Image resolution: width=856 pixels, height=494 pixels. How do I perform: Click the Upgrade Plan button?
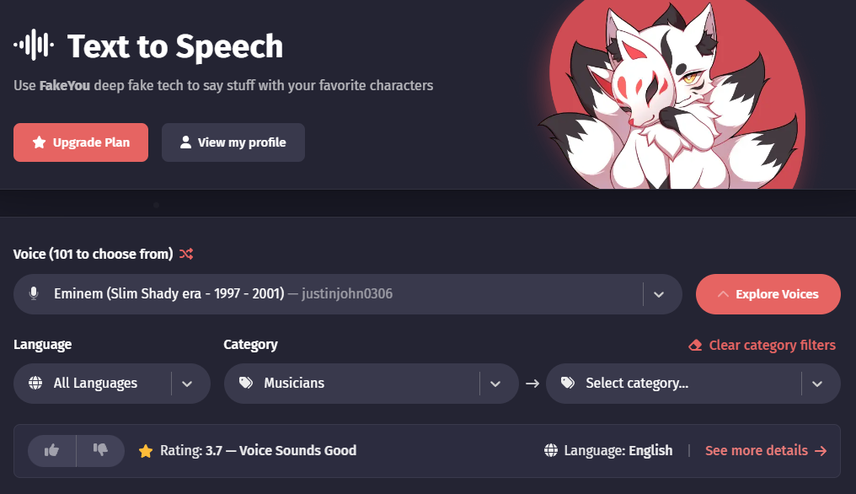point(81,142)
